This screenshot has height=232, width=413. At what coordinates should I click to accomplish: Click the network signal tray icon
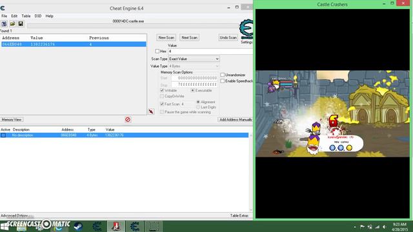(377, 227)
